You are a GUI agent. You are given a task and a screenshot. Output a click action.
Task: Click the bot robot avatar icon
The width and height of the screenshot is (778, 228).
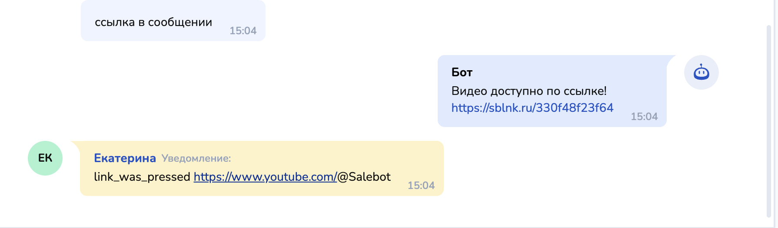click(701, 72)
